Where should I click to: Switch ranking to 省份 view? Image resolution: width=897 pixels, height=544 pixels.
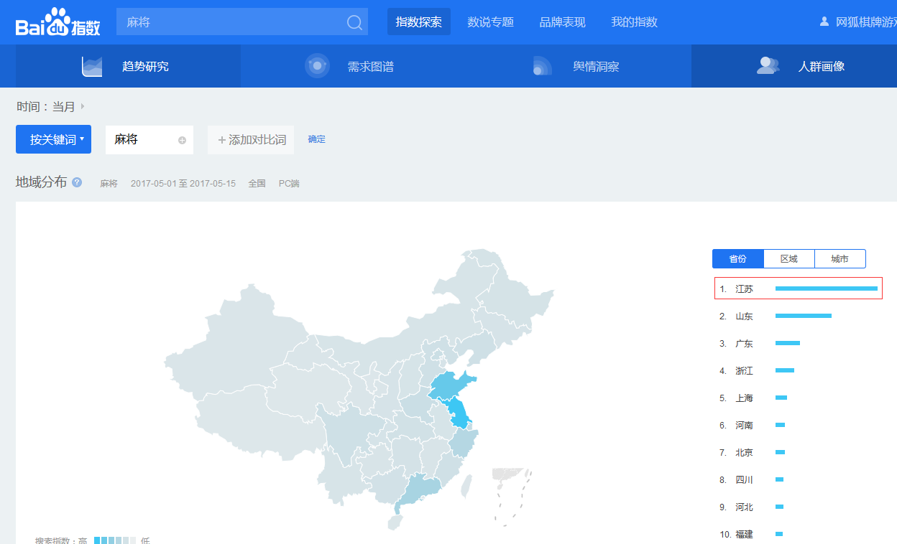pyautogui.click(x=737, y=258)
